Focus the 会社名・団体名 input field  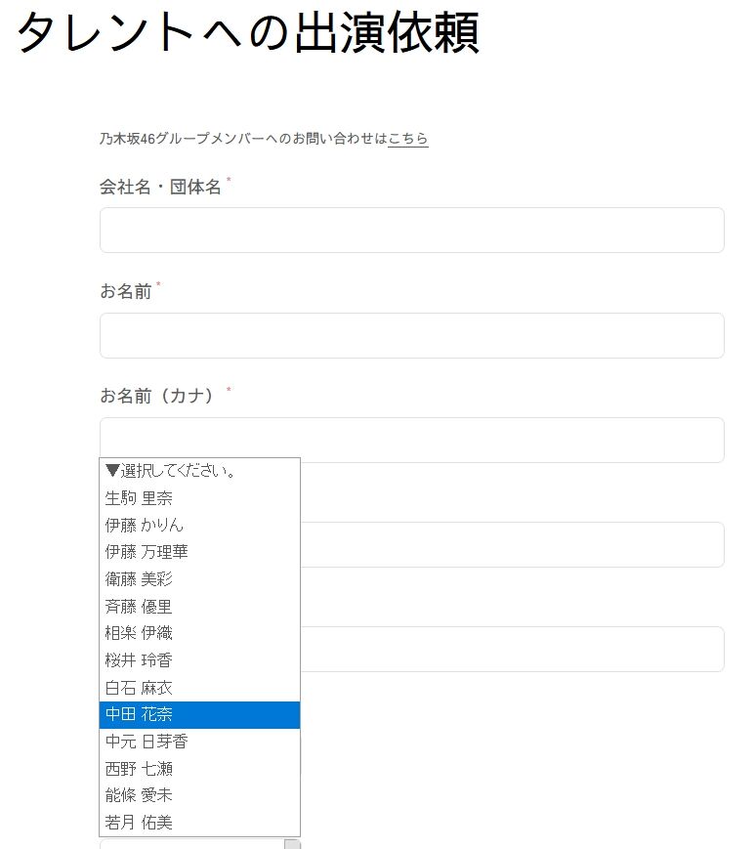pos(412,231)
